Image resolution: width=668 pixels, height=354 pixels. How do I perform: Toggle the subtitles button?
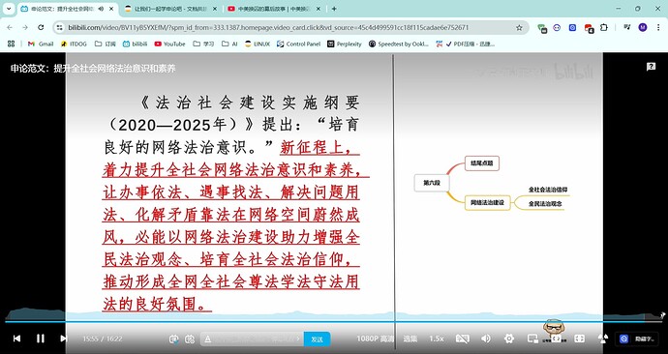[x=462, y=339]
